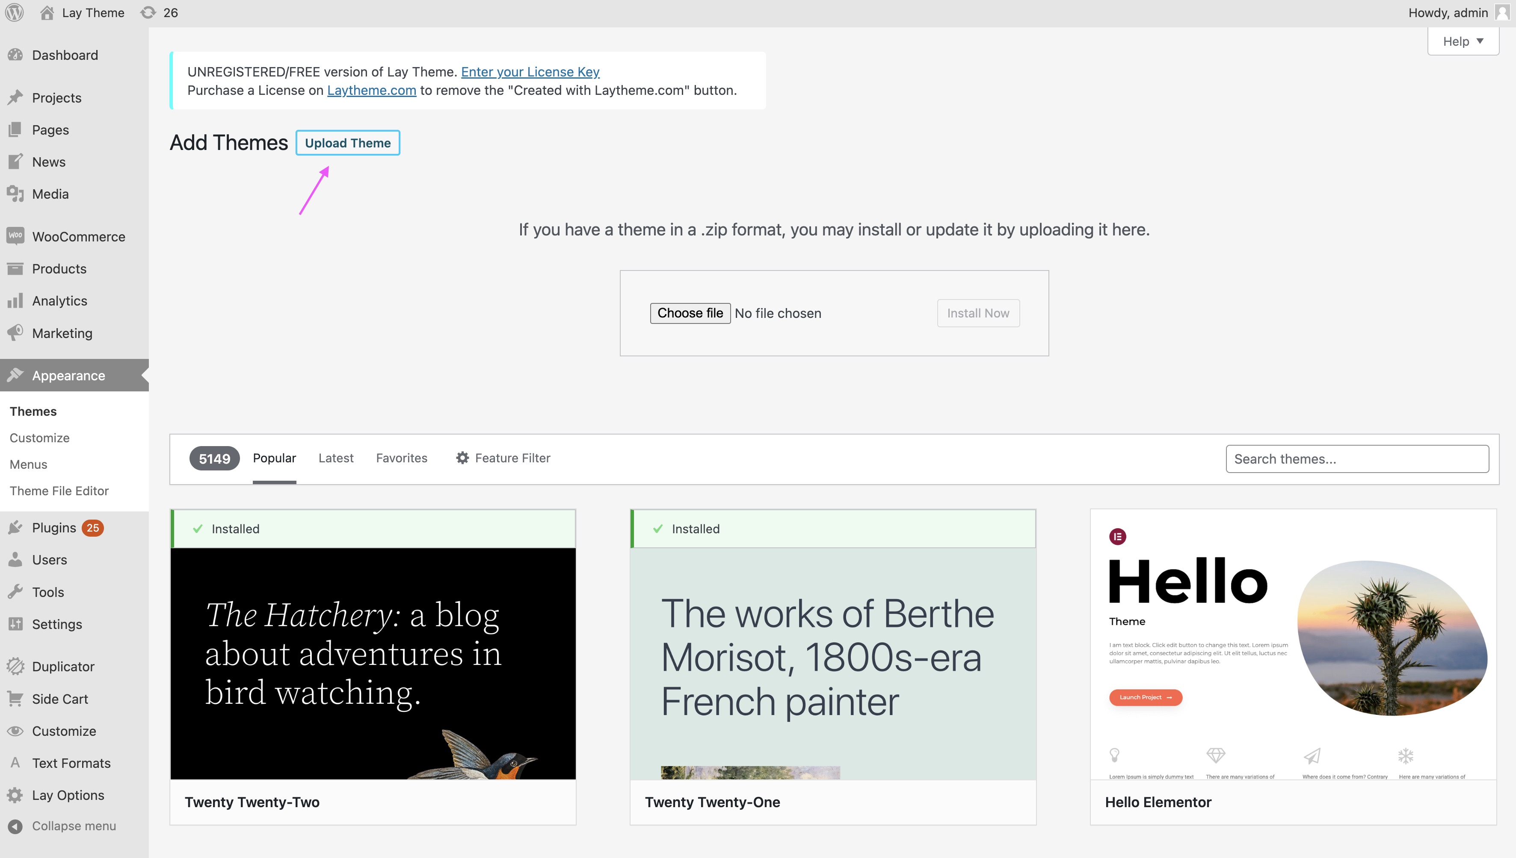Click the Upload Theme button
This screenshot has width=1516, height=858.
point(347,143)
